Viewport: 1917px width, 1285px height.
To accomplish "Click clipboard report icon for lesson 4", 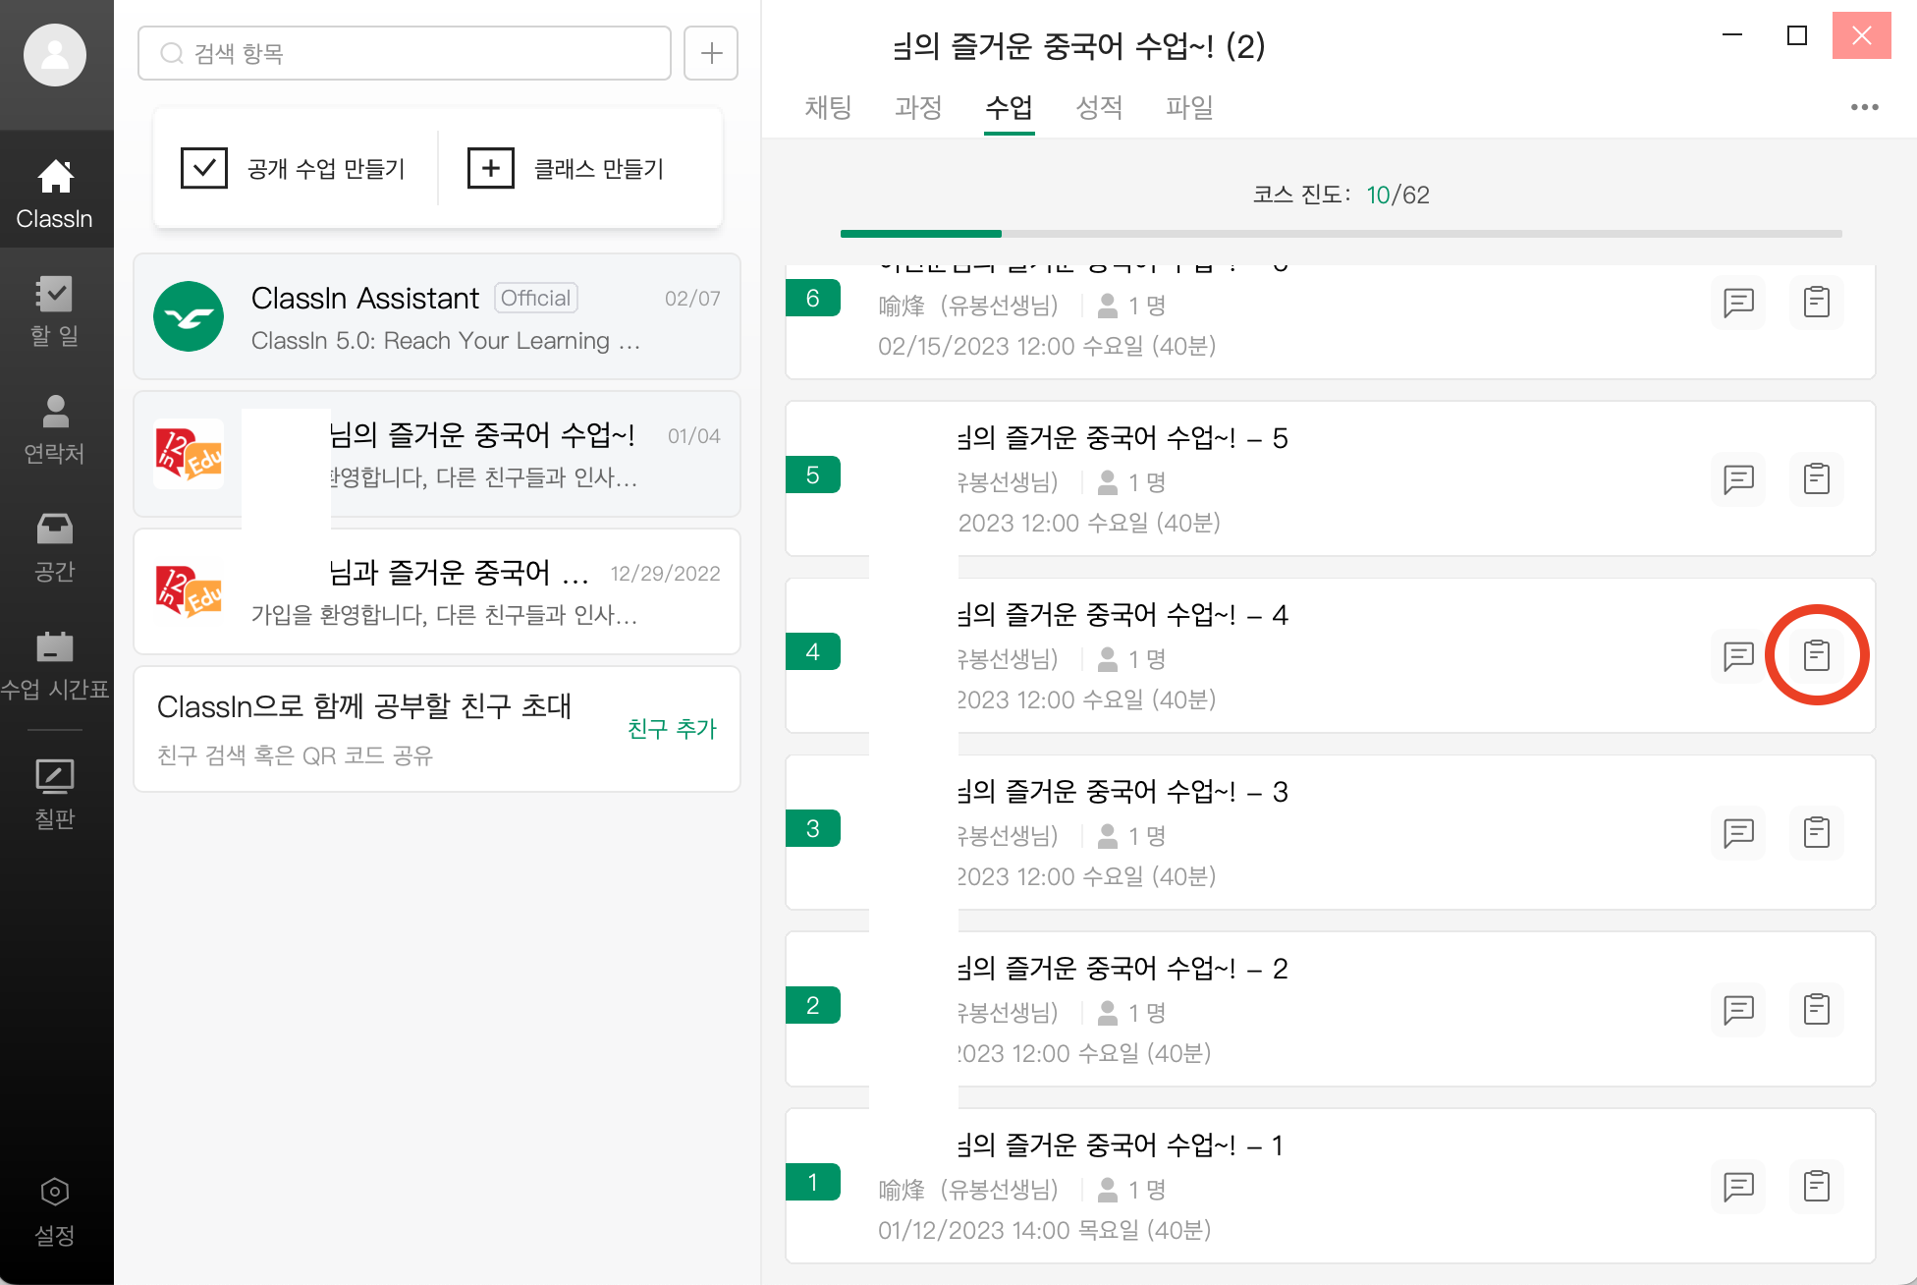I will click(1816, 655).
